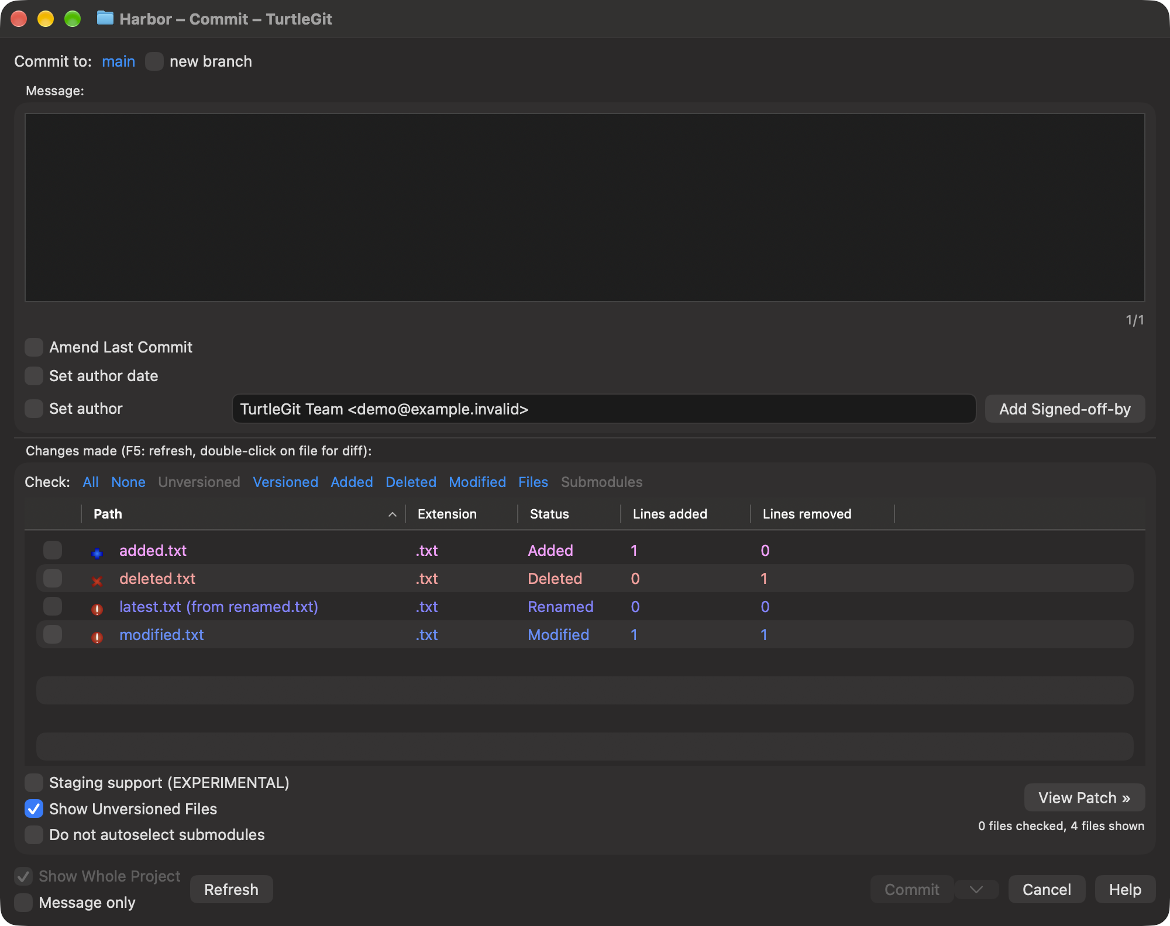This screenshot has width=1170, height=926.
Task: Sort by the Path column header
Action: 243,514
